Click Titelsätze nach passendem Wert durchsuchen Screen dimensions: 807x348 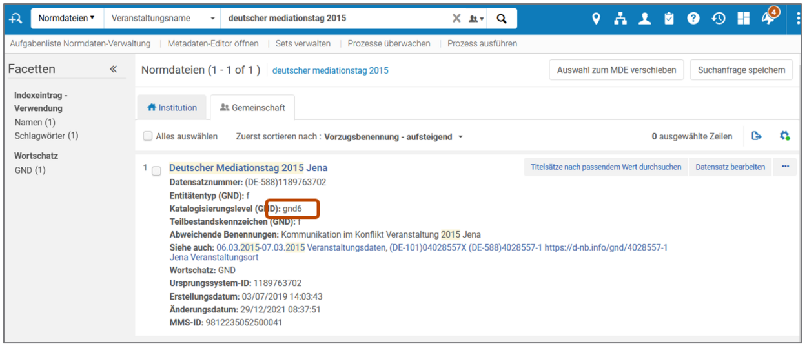606,167
